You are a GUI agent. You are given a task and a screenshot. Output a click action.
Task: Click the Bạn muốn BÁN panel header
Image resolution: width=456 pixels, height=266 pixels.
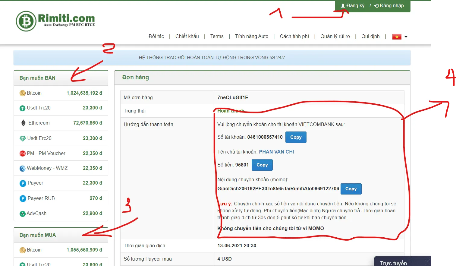pos(61,78)
